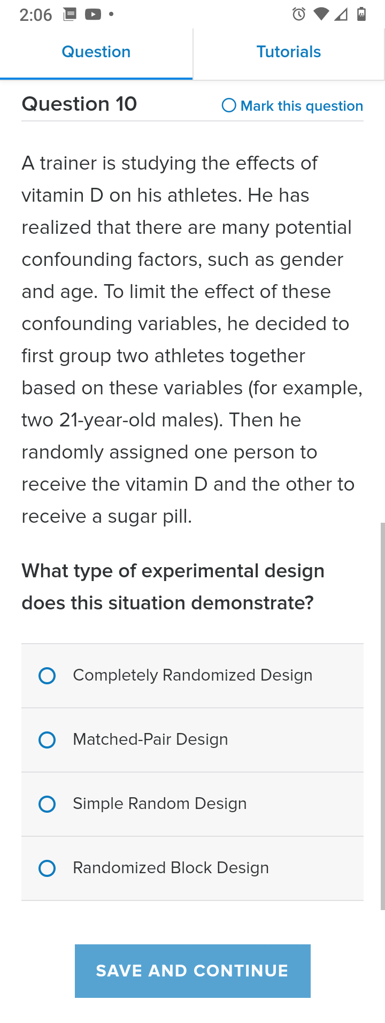The image size is (385, 1023).
Task: Select Completely Randomized Design radio button
Action: click(47, 676)
